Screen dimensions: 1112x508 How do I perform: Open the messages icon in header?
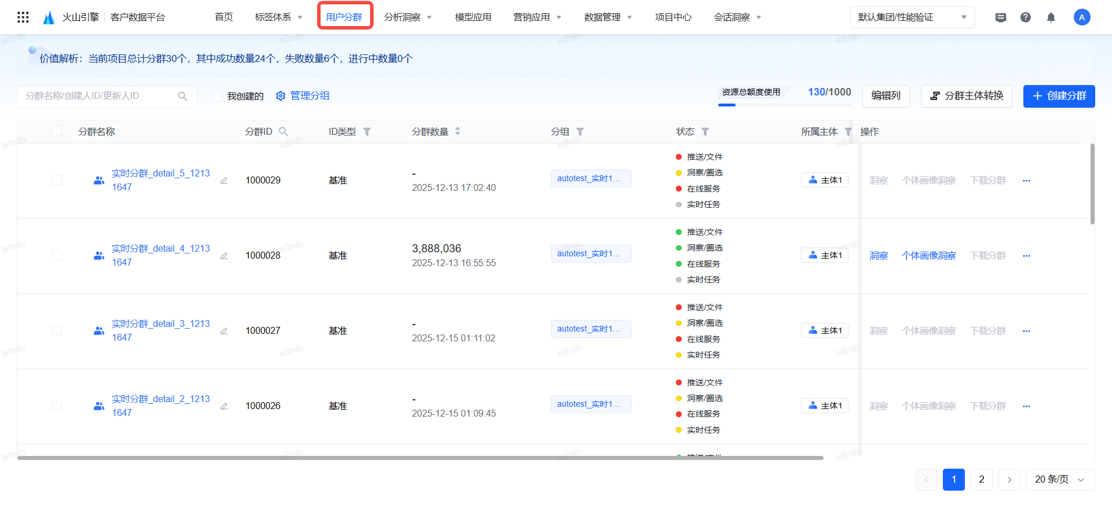coord(1000,17)
